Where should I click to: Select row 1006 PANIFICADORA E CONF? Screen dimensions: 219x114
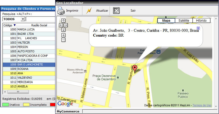click(x=29, y=56)
